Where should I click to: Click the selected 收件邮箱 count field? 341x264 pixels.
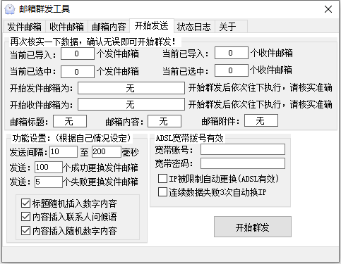click(x=232, y=70)
